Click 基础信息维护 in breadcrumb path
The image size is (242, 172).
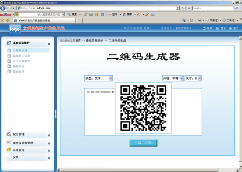94,40
